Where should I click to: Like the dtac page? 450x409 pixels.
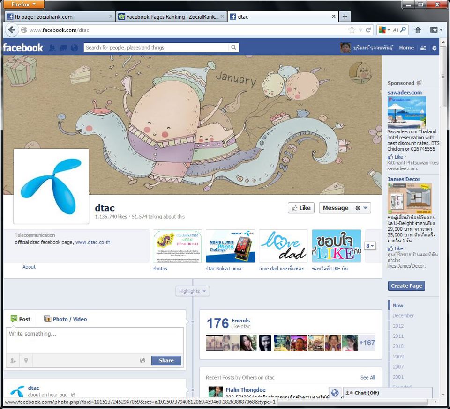point(300,208)
